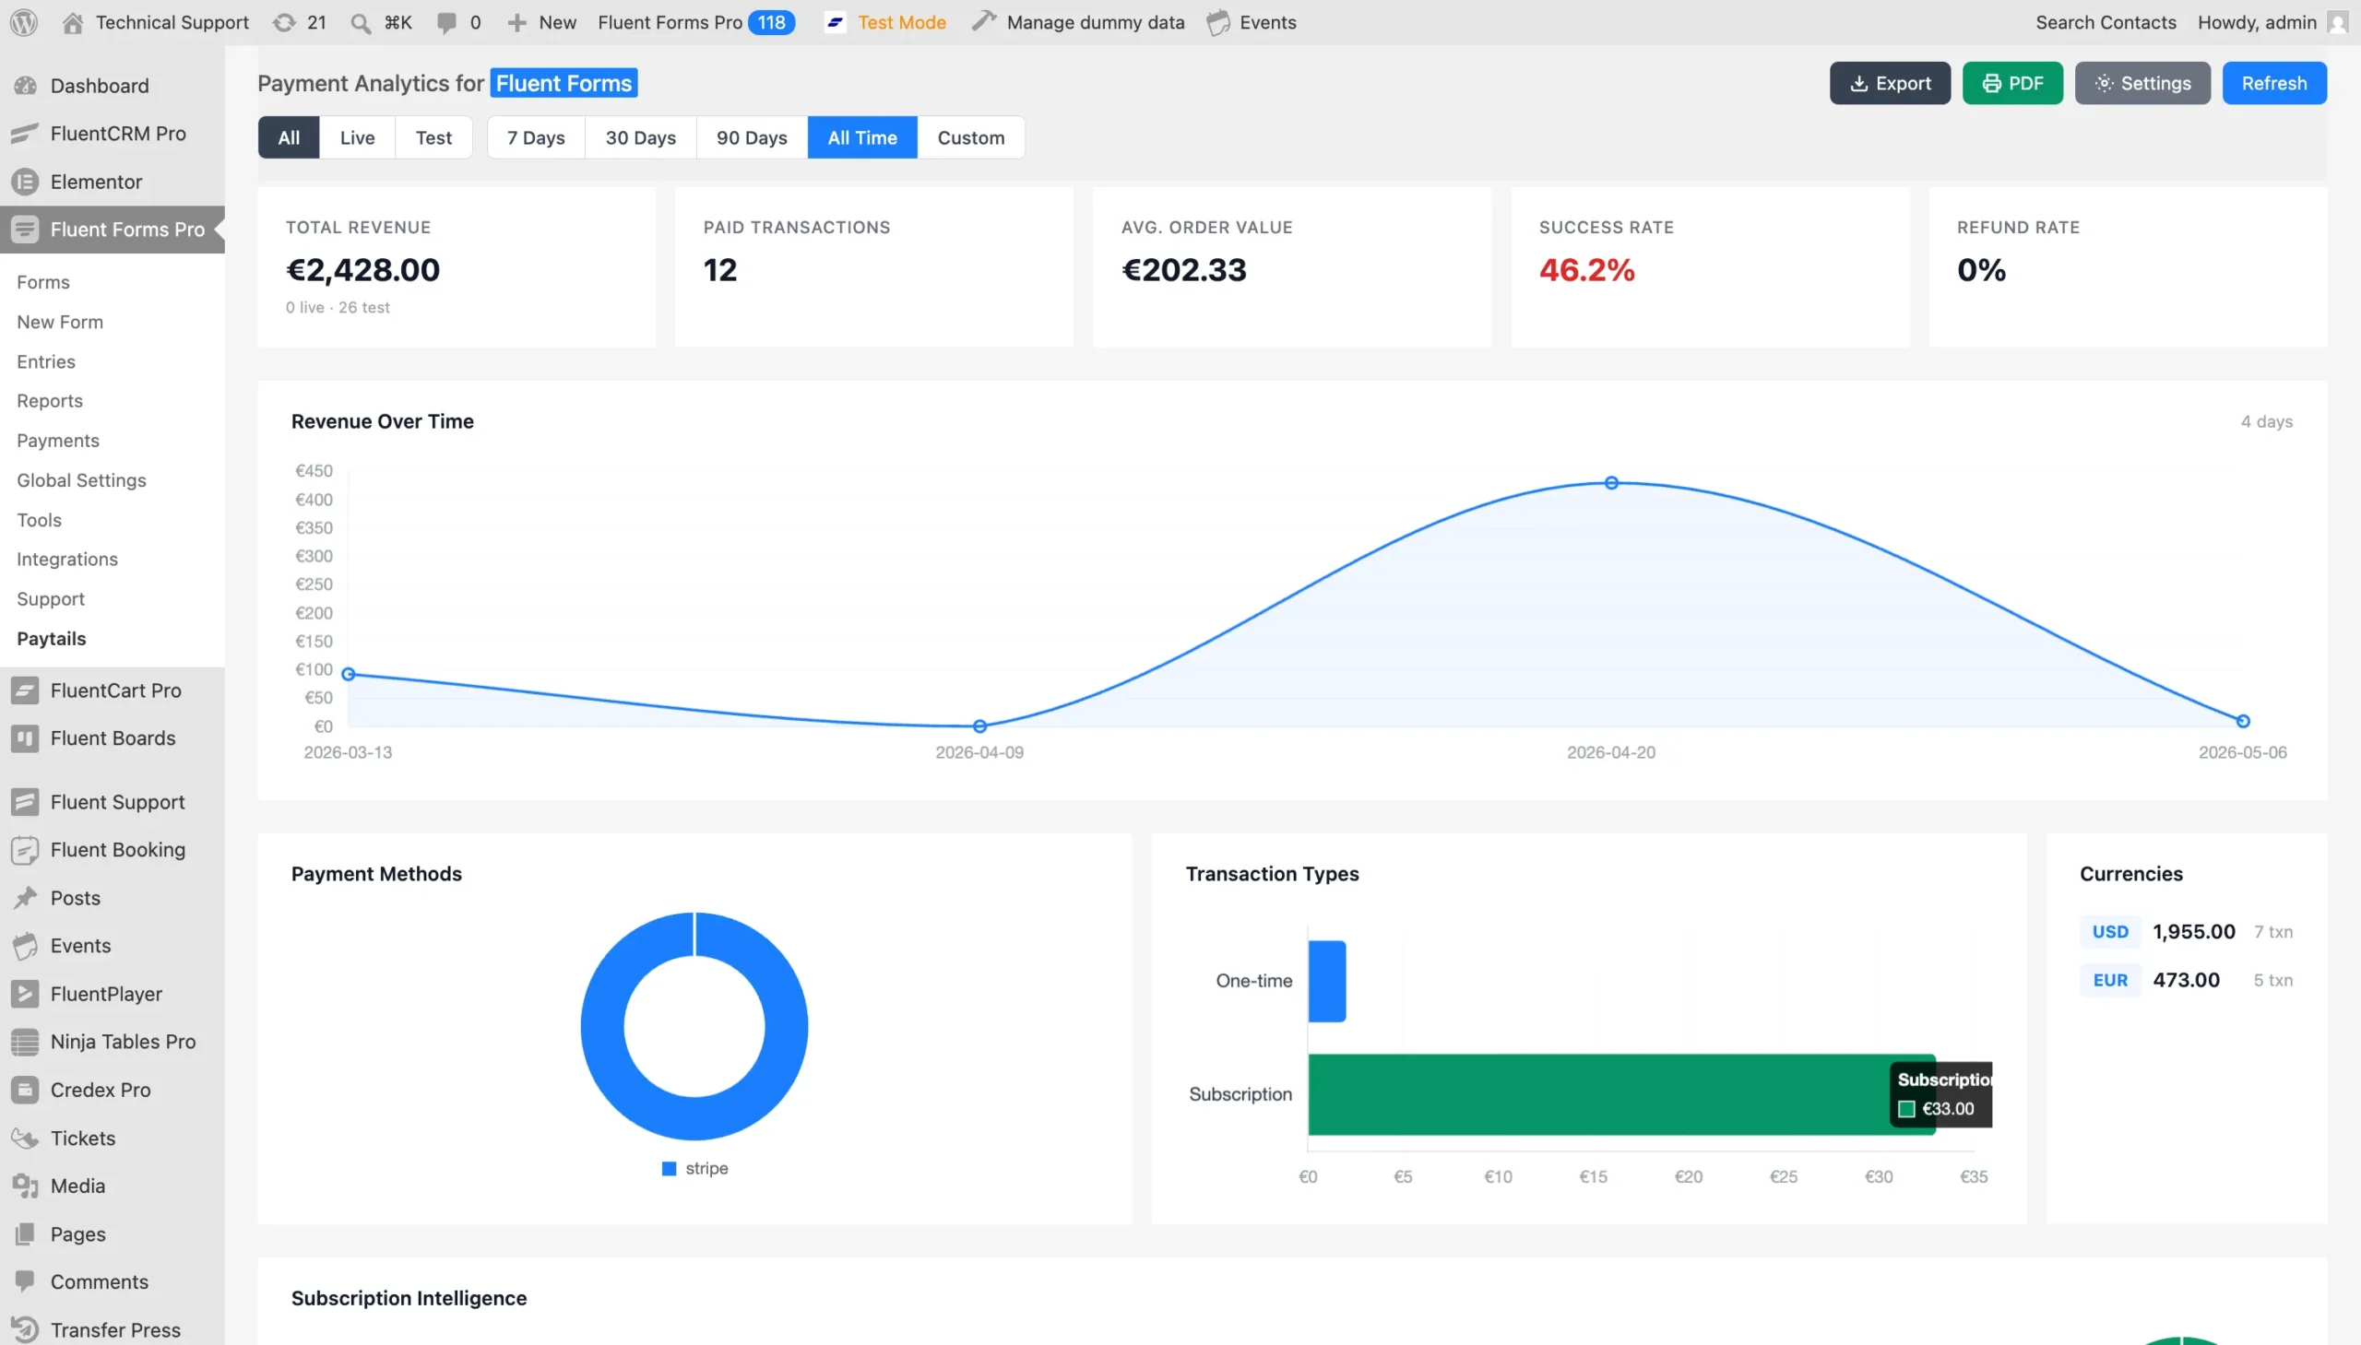Screen dimensions: 2361x1345
Task: Click the 2026-04-09 data point
Action: [979, 727]
